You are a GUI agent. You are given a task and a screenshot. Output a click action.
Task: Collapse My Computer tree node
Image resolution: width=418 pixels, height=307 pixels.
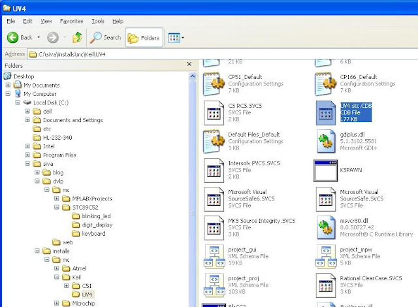8,94
